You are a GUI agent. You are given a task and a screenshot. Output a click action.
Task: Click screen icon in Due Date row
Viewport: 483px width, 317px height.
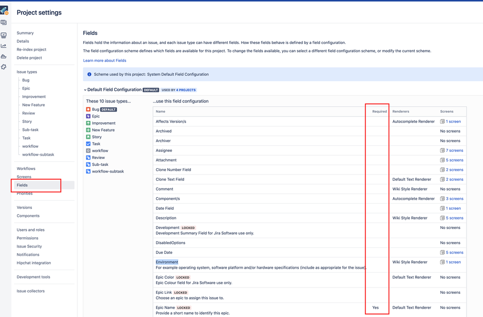coord(442,252)
